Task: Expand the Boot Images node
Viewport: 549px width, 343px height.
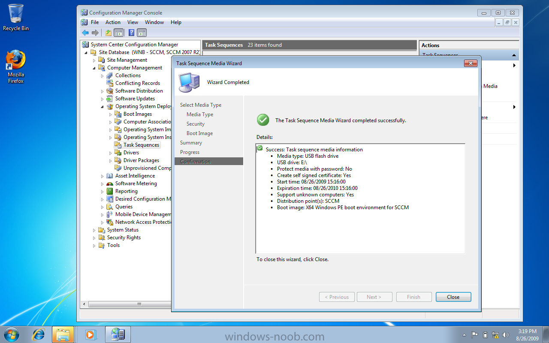Action: (110, 114)
